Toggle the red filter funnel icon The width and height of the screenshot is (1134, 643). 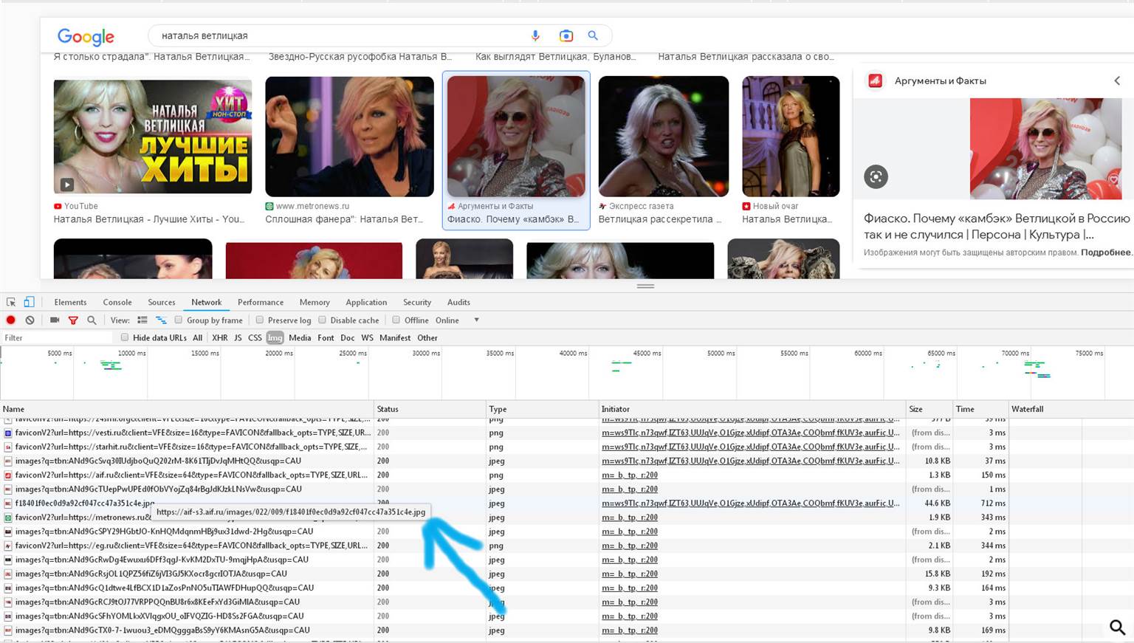click(73, 320)
